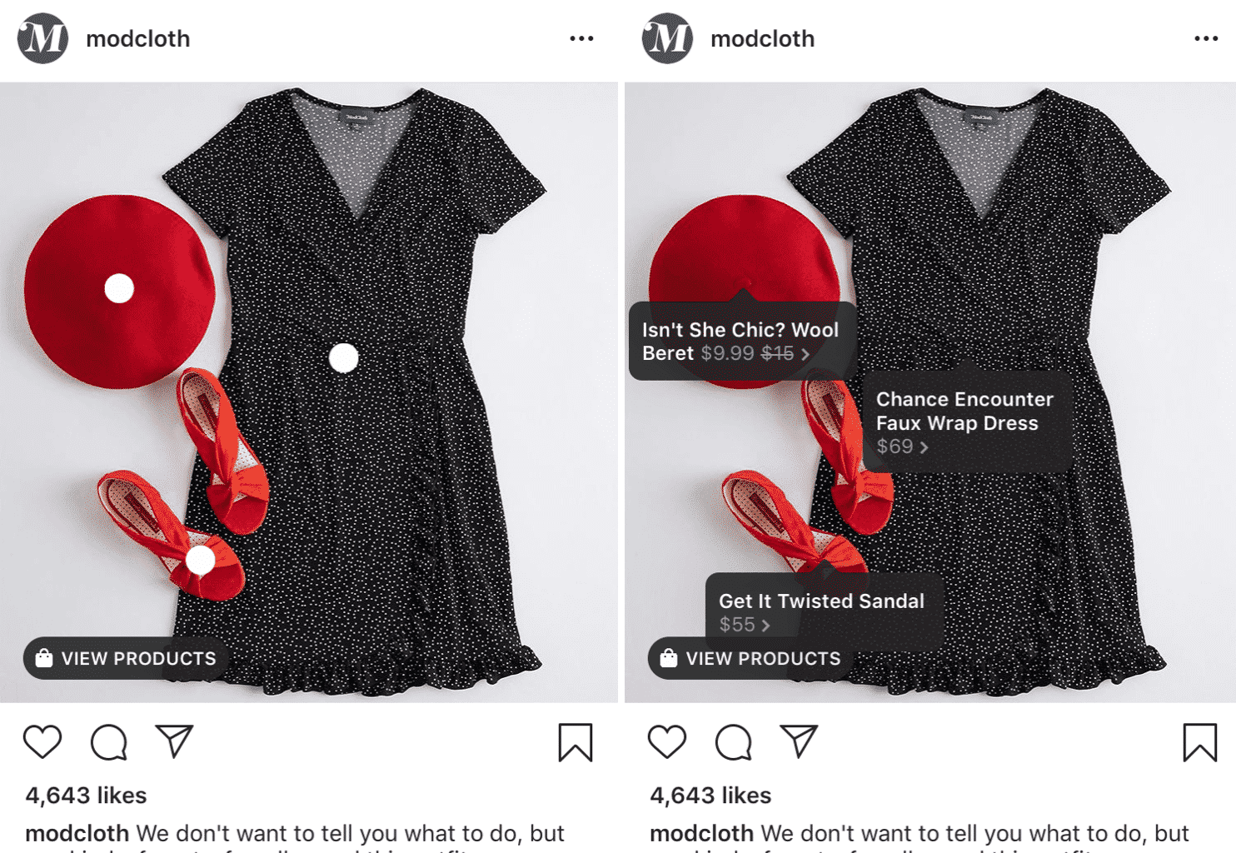
Task: Tap the white product dot on red sandal
Action: [200, 561]
